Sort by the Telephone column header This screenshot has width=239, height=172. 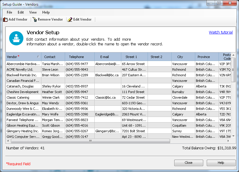click(76, 57)
